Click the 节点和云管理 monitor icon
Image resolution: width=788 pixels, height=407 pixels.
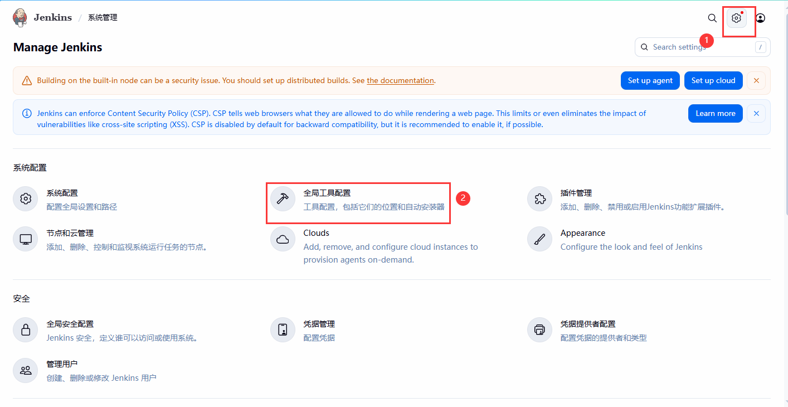[26, 239]
